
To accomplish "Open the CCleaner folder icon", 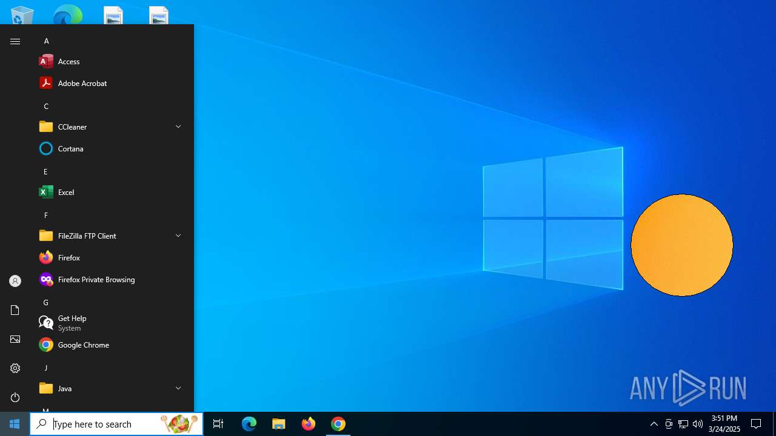I will pyautogui.click(x=46, y=127).
